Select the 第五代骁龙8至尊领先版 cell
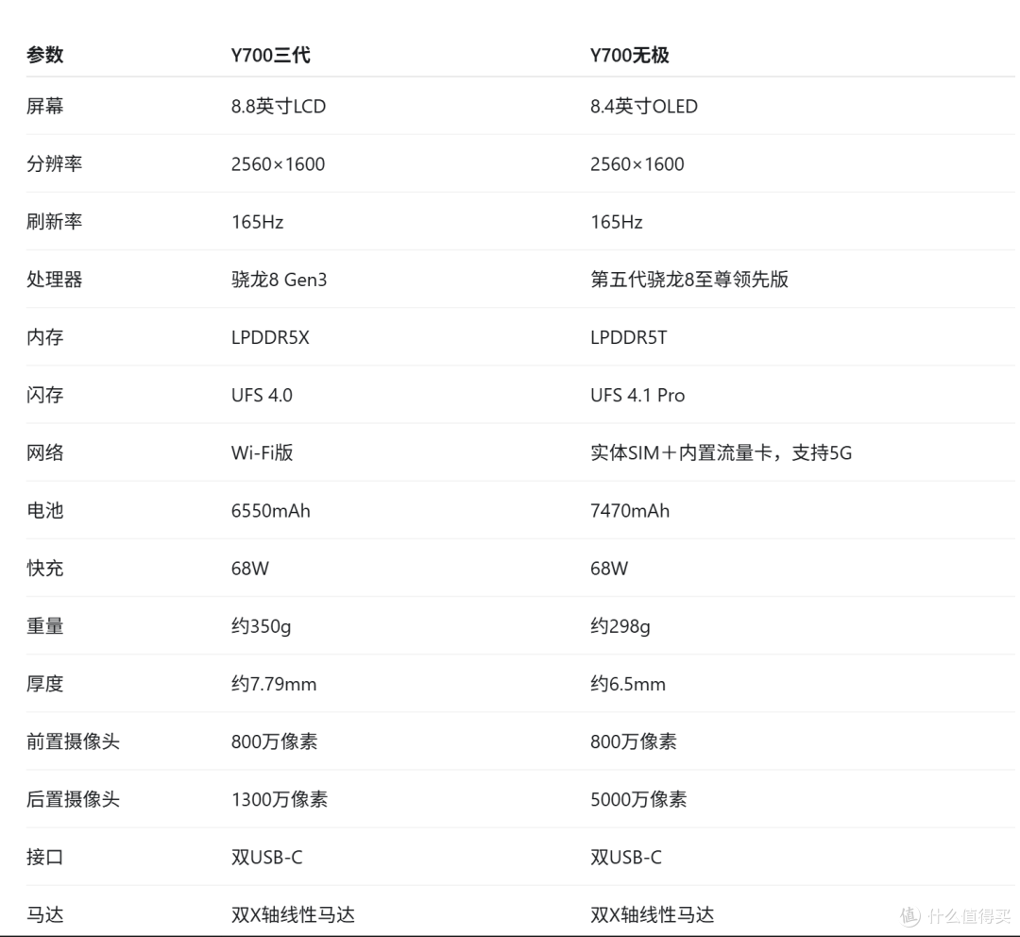 [689, 280]
